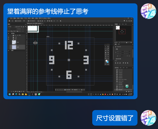
Task: Click the user avatar beside the top message
Action: [x=148, y=11]
